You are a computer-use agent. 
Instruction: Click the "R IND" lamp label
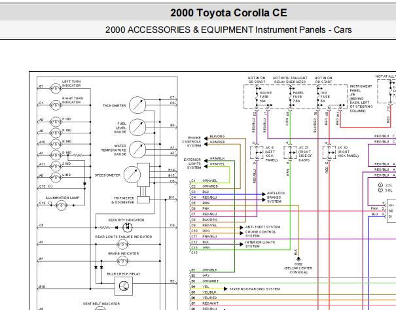pos(67,130)
